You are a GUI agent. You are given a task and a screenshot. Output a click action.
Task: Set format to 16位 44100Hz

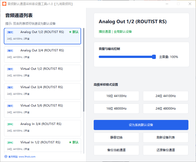(x=116, y=96)
